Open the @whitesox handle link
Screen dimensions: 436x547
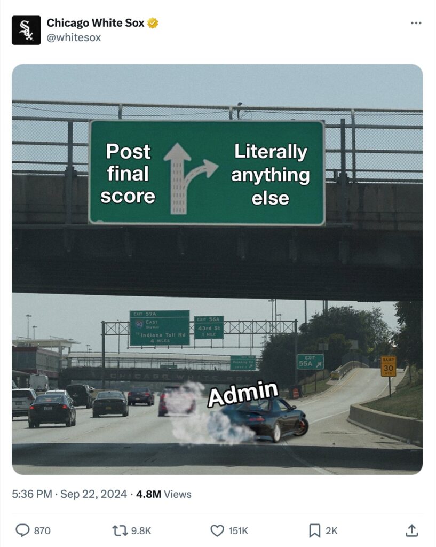point(74,37)
